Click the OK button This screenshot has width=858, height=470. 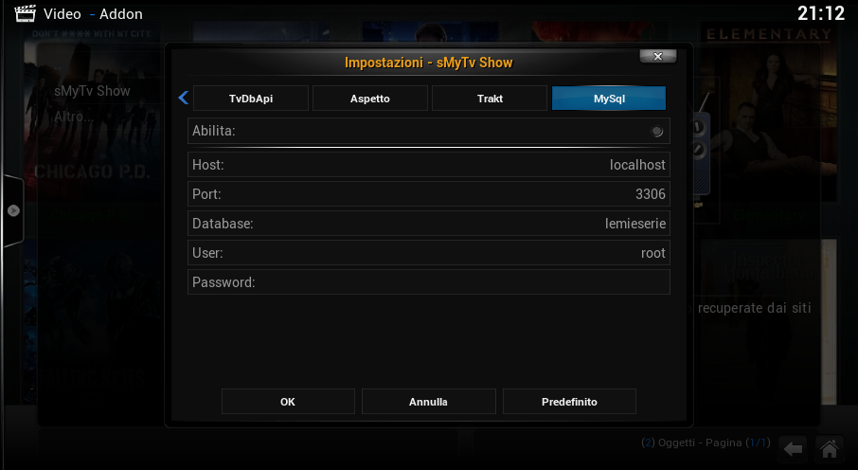coord(288,402)
